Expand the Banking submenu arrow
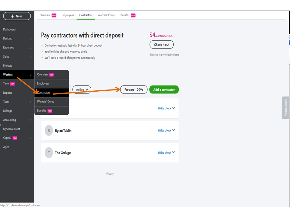 (x=31, y=39)
